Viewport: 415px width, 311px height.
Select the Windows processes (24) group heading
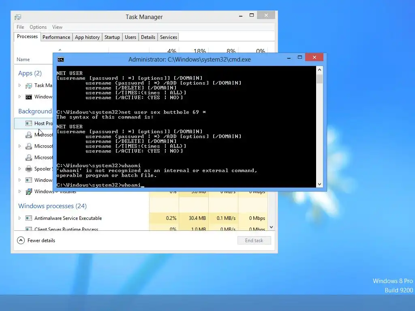[52, 206]
